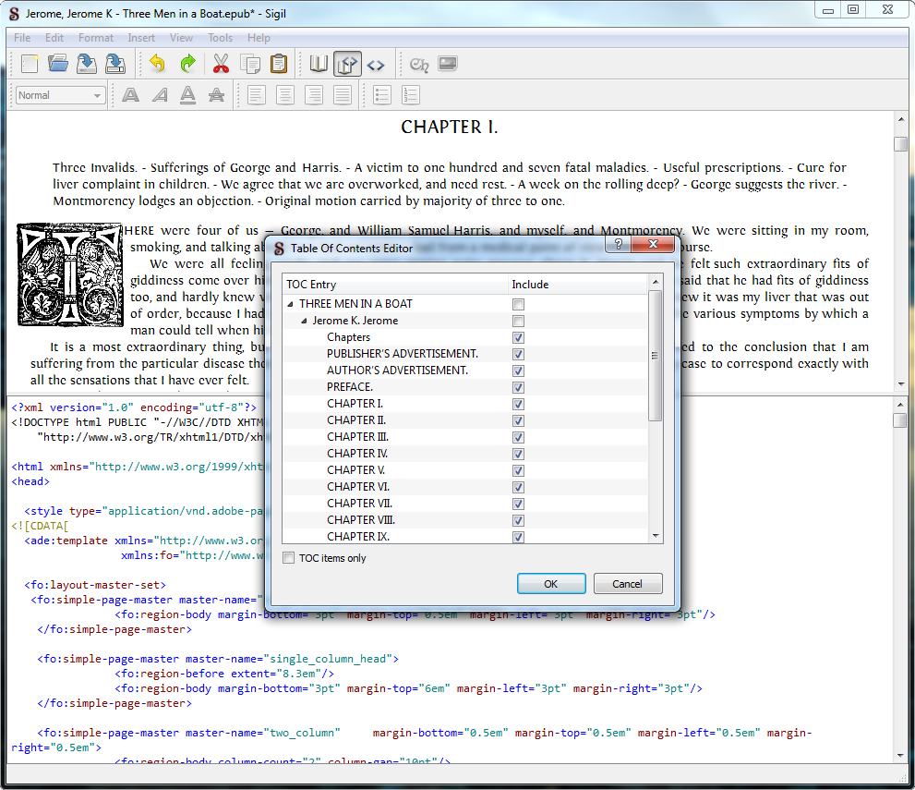The height and width of the screenshot is (790, 915).
Task: Click the Undo arrow icon
Action: 157,64
